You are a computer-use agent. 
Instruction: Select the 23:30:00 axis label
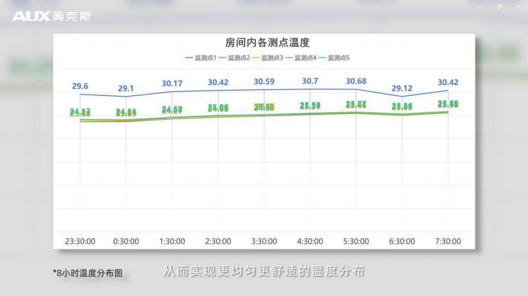coord(80,241)
